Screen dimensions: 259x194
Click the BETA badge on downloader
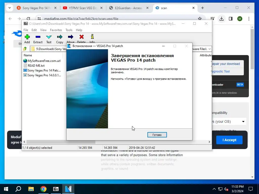pos(240,84)
